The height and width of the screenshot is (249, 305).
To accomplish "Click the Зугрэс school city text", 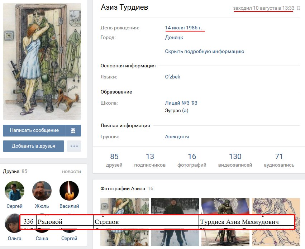I will 173,111.
